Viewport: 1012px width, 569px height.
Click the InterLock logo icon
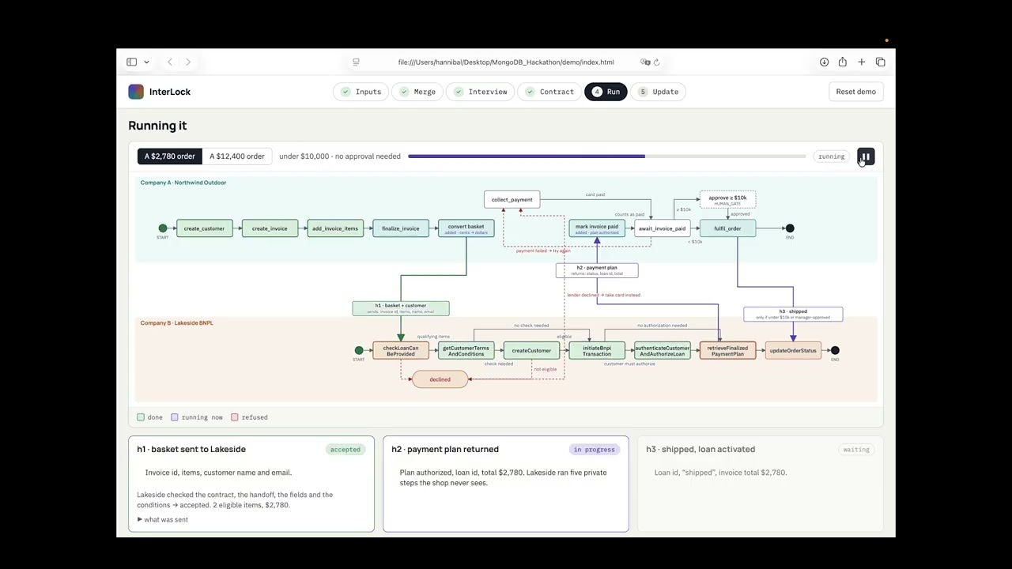click(x=136, y=92)
